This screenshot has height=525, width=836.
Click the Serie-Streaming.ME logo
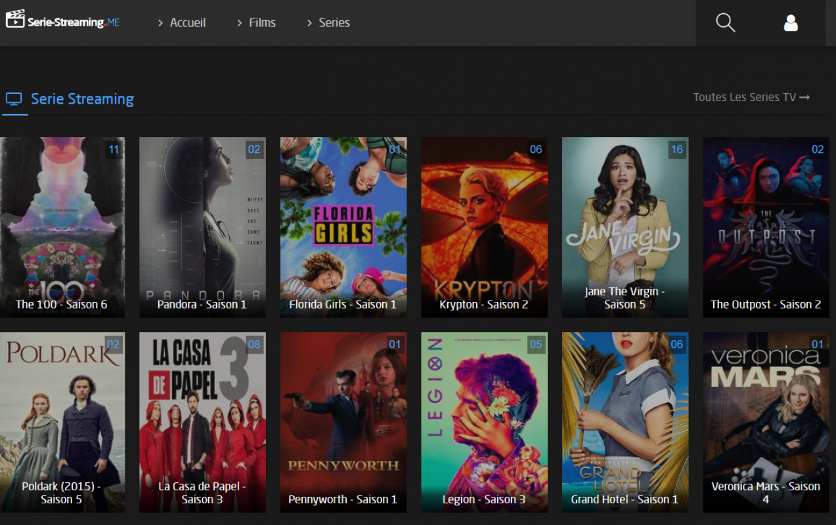click(x=62, y=20)
